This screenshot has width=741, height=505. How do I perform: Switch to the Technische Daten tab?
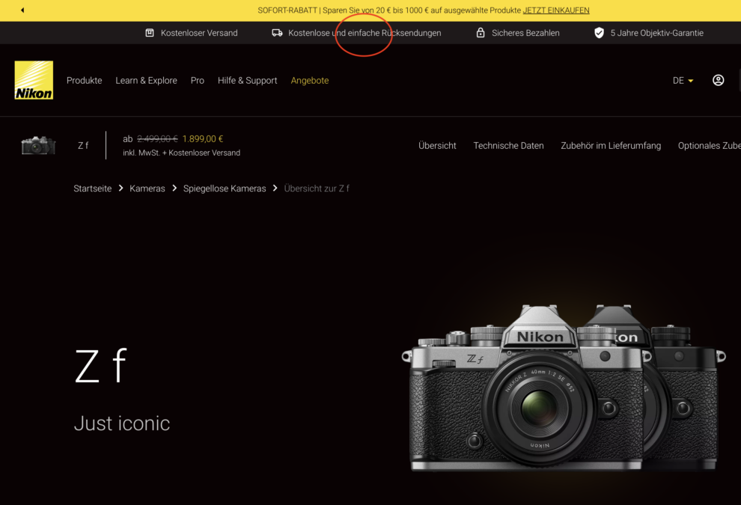click(x=508, y=146)
